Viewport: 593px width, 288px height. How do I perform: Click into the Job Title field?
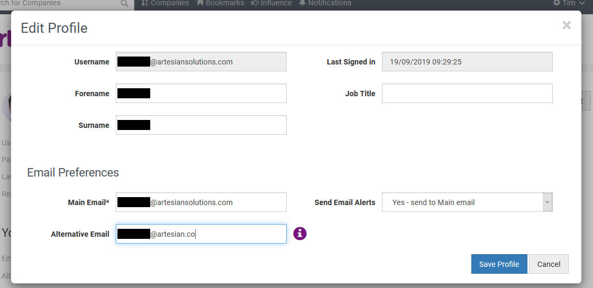467,94
